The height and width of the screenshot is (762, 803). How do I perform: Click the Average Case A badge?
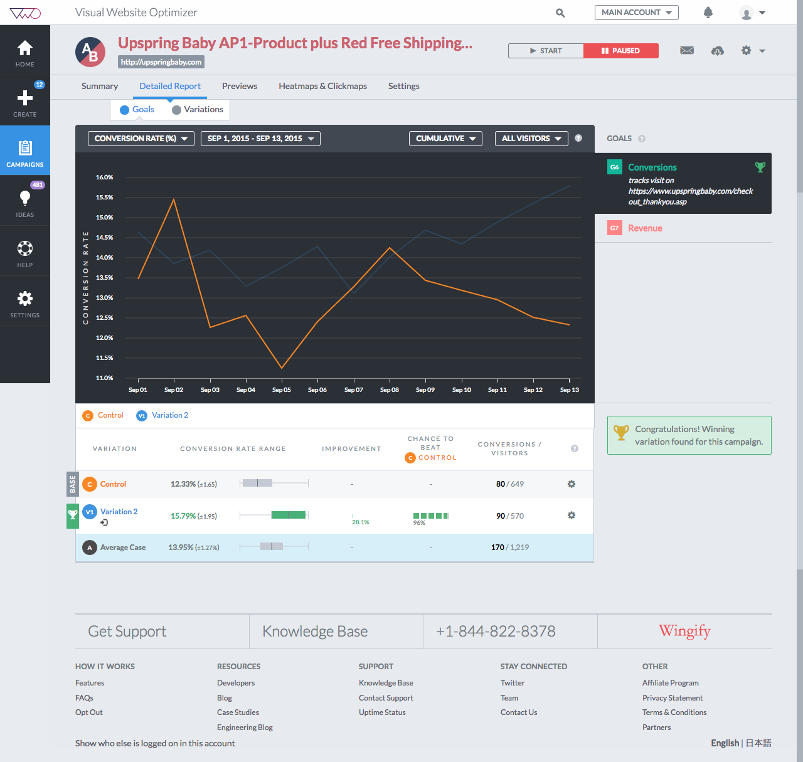(90, 548)
